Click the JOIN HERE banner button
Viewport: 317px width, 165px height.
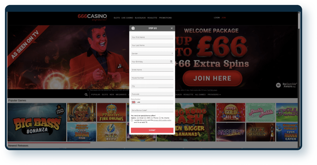[212, 78]
